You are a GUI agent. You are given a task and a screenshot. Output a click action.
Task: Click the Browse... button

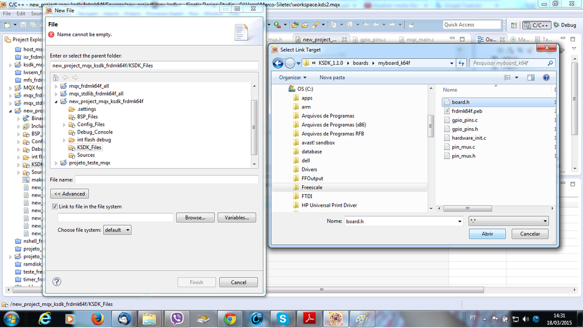pos(195,218)
